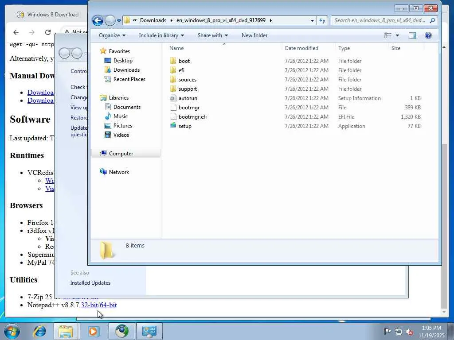
Task: Select the setup application icon
Action: (x=173, y=125)
